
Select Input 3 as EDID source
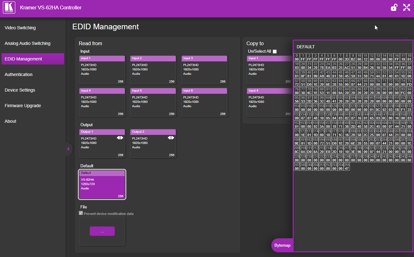pos(204,70)
